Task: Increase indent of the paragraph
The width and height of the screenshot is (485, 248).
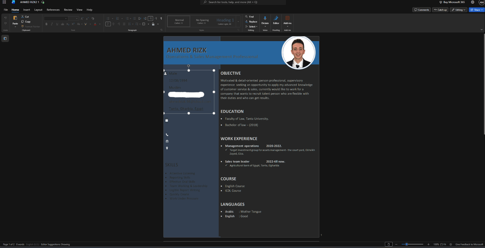Action: [145, 18]
